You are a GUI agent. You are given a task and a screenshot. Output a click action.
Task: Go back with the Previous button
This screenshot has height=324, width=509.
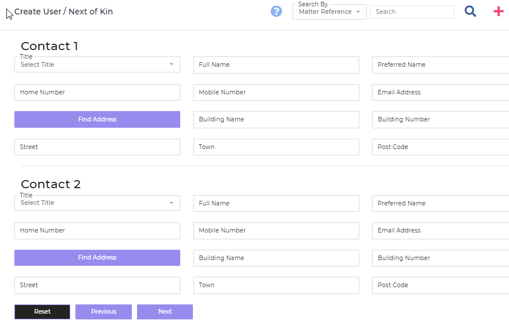(104, 312)
